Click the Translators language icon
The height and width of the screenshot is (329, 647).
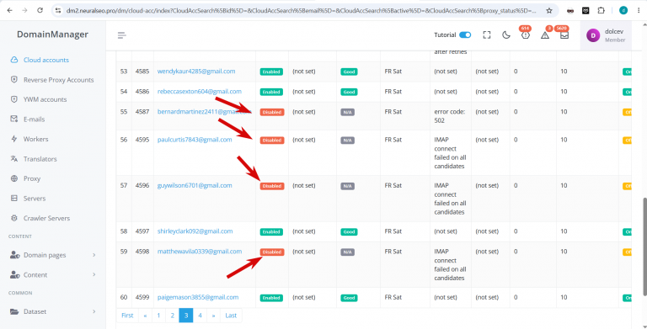pos(14,159)
